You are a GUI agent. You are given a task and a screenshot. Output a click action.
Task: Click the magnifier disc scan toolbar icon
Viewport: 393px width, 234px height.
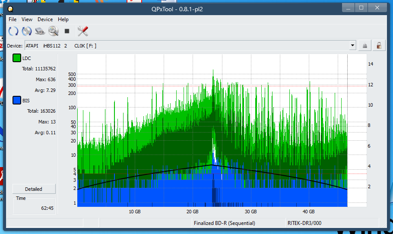54,31
